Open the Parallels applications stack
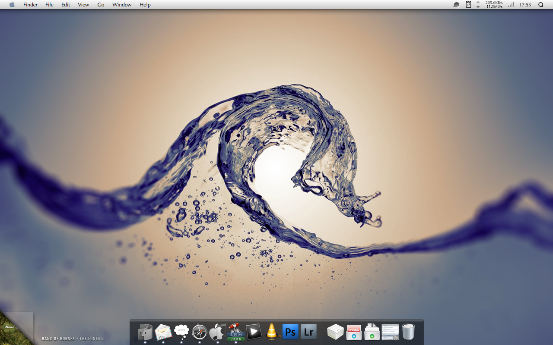 [354, 332]
